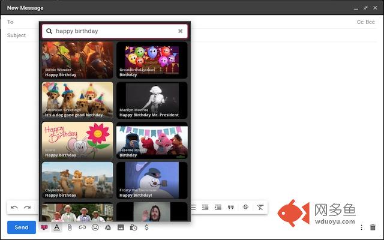The height and width of the screenshot is (240, 384).
Task: Select the pink flower Happy birthday GIF
Action: (x=77, y=140)
